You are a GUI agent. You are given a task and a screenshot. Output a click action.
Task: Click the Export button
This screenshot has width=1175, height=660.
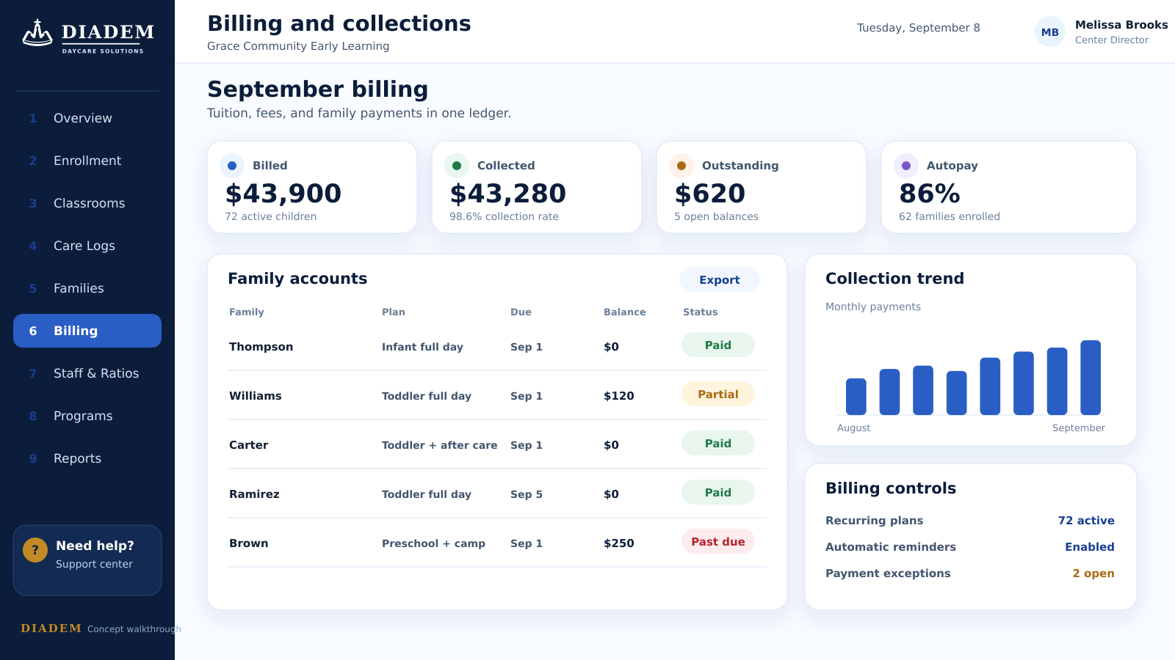point(720,279)
